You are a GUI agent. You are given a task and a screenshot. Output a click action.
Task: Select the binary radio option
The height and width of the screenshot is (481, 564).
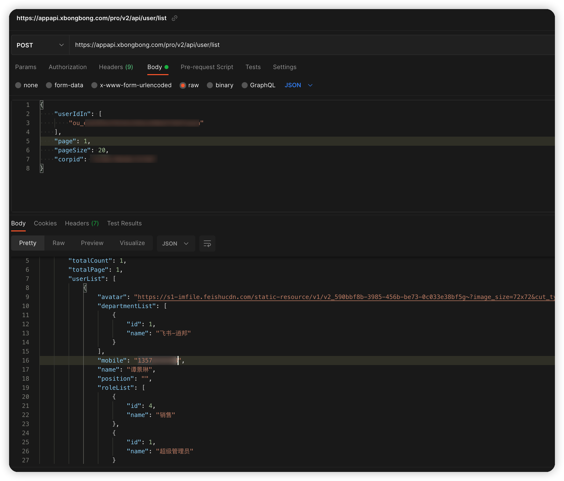pos(210,85)
